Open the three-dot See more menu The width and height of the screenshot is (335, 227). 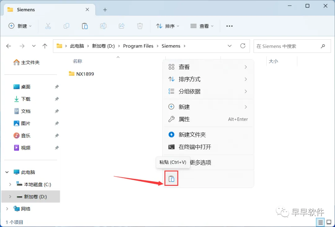[229, 26]
